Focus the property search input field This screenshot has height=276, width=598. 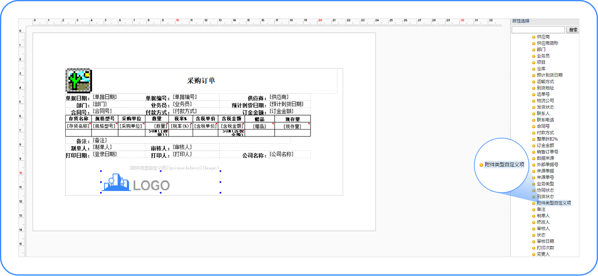[538, 30]
